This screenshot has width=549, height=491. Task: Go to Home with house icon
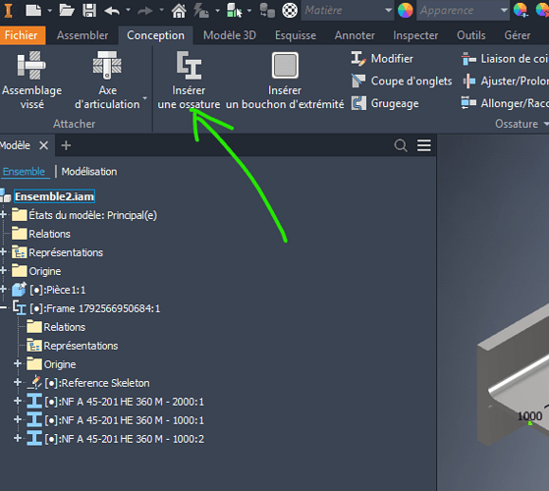pos(179,10)
